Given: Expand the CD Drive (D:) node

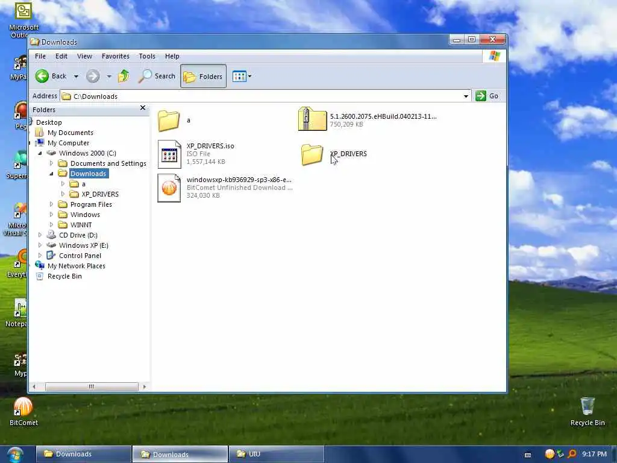Looking at the screenshot, I should point(40,235).
